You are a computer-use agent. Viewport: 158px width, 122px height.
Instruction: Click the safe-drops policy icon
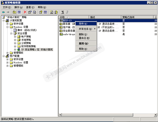[61, 34]
